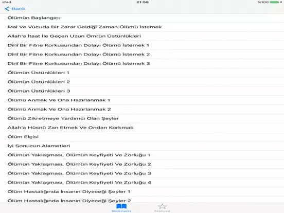This screenshot has height=213, width=284.
Task: Open Ölümün Yaklaşması, Keyfiyeti Ve Zorluğu 2
Action: [x=142, y=164]
